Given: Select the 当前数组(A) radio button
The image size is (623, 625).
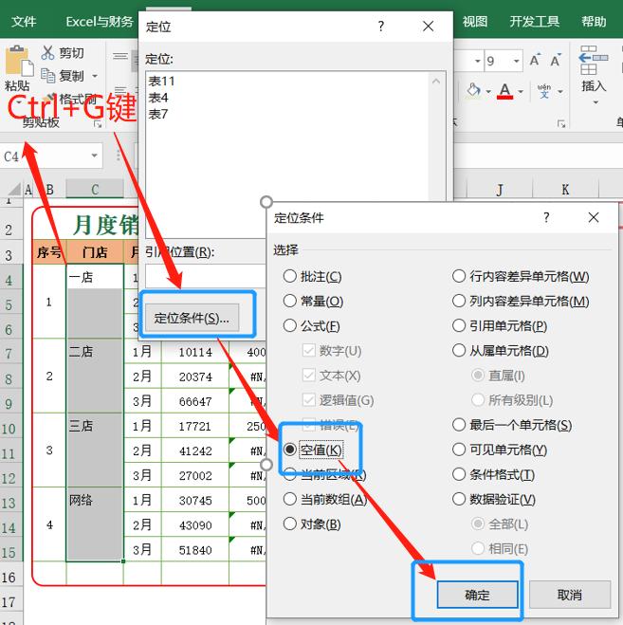Looking at the screenshot, I should click(290, 499).
